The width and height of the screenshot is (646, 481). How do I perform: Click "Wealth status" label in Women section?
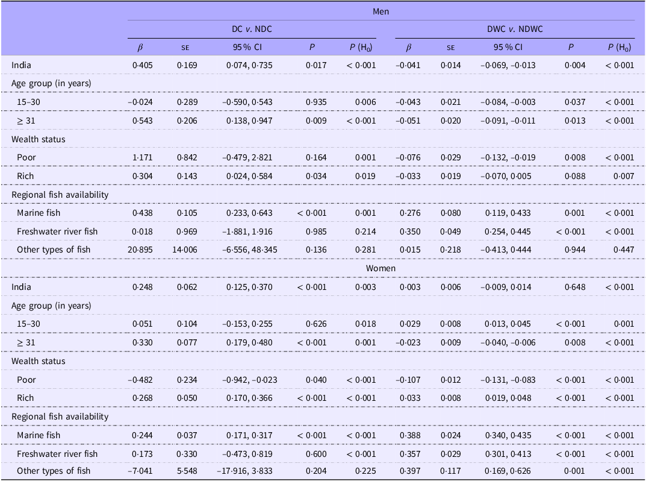coord(39,361)
